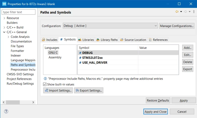Click the info icon near Preprocessor note
197x118 pixels.
(45, 79)
